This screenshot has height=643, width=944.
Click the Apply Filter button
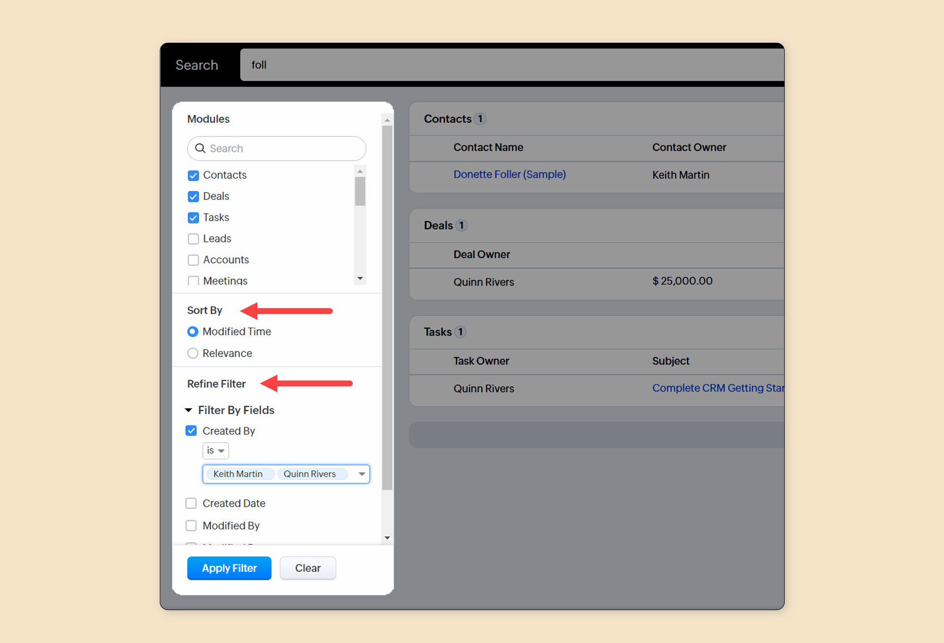[x=229, y=568]
